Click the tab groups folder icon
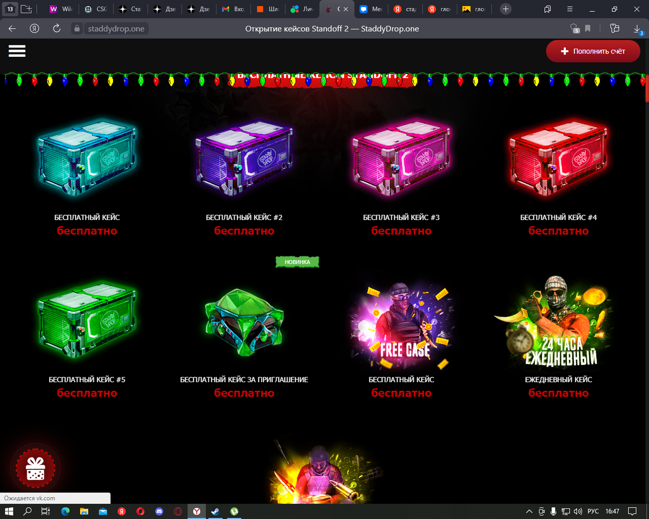This screenshot has width=649, height=519. coord(27,9)
